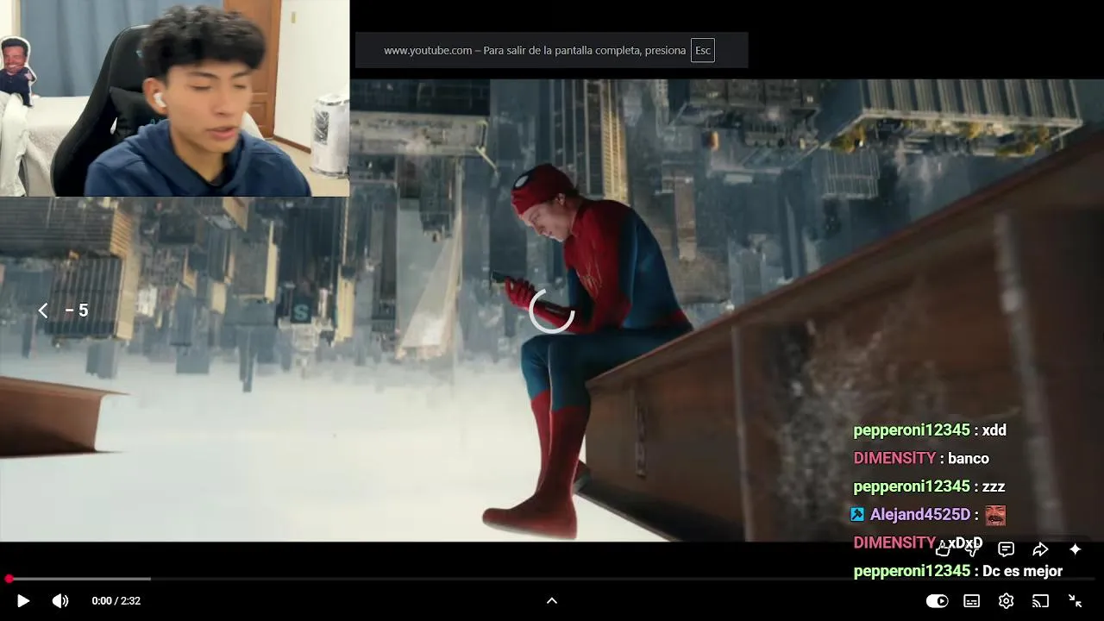This screenshot has width=1104, height=621.
Task: Toggle the autoplay switch
Action: click(937, 601)
